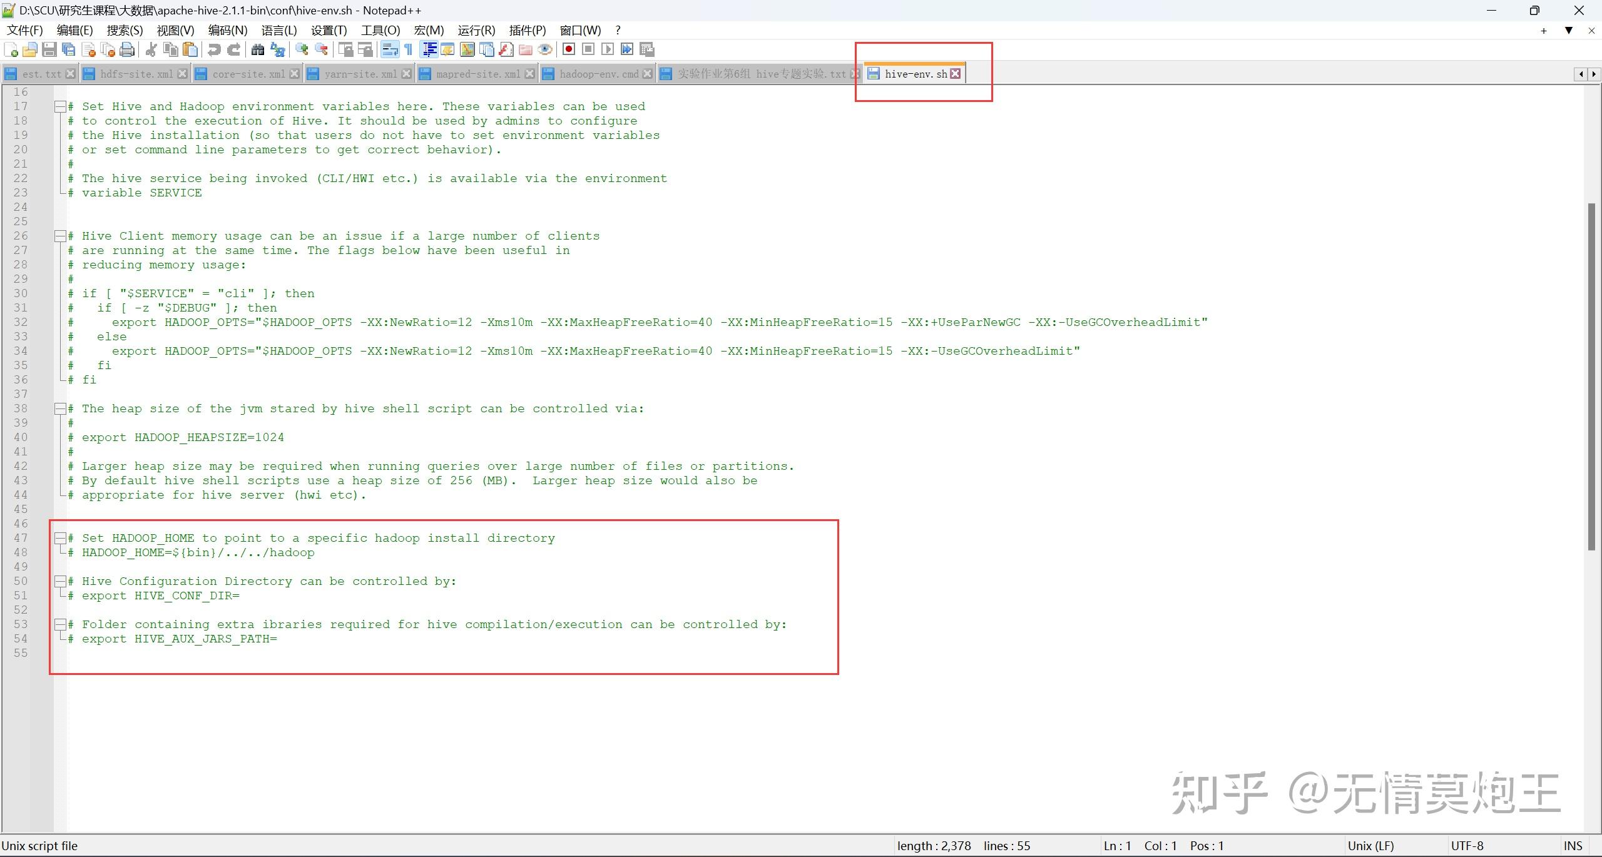Open Find with the binoculars icon
Screen dimensions: 1602x857
point(257,49)
